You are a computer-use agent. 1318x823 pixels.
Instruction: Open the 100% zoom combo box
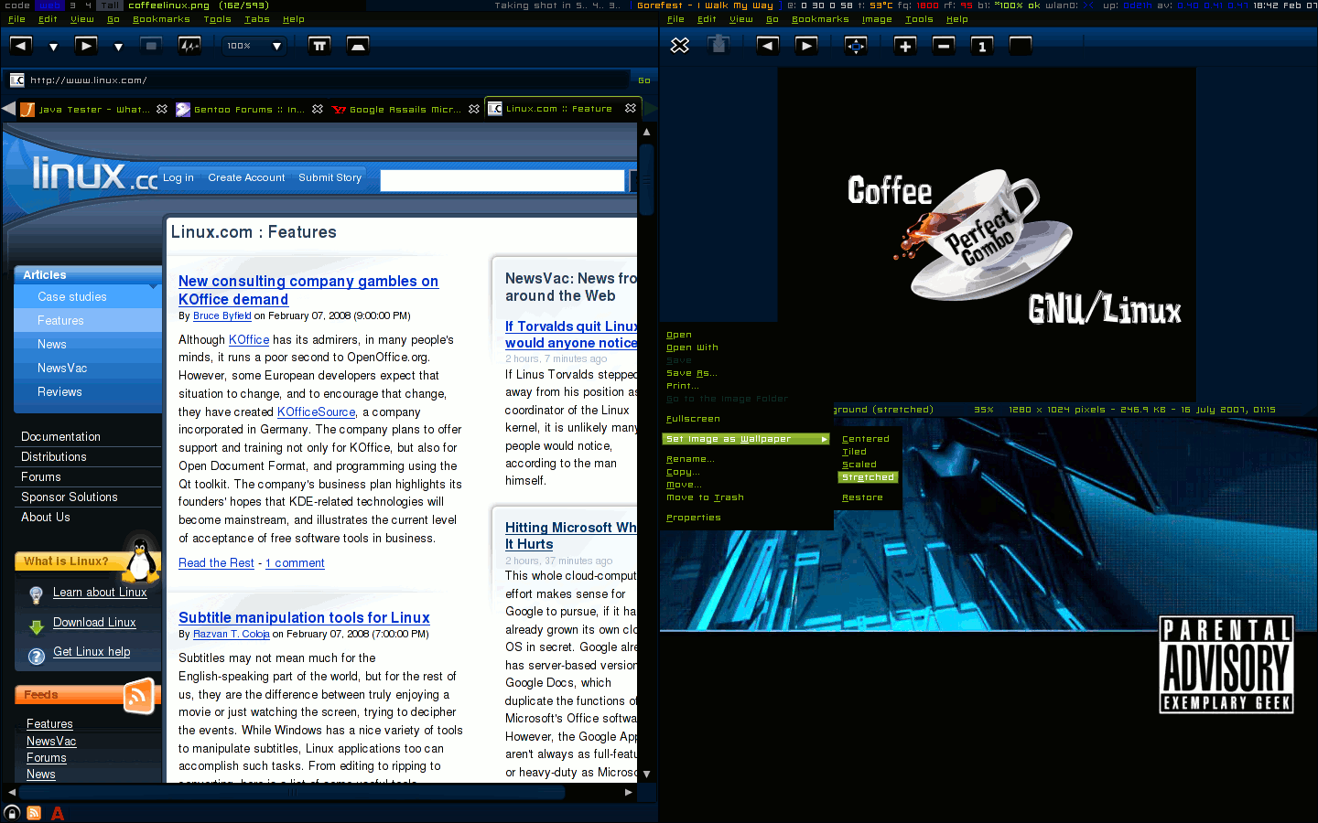click(x=255, y=45)
